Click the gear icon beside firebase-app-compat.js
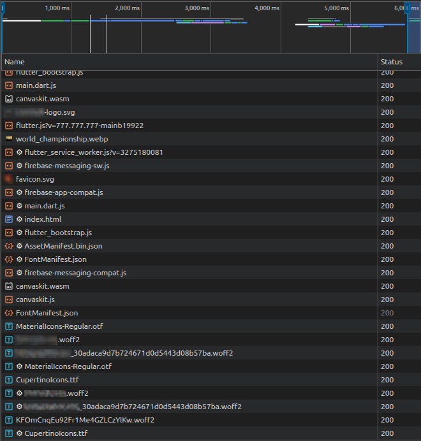Viewport: 421px width, 441px height. (x=19, y=192)
